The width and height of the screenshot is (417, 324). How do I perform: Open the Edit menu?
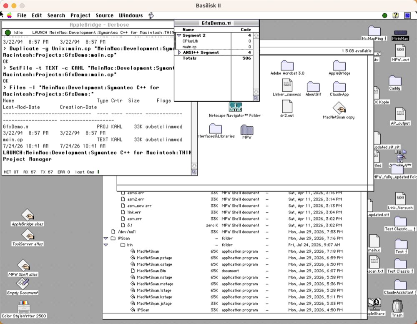tap(37, 15)
